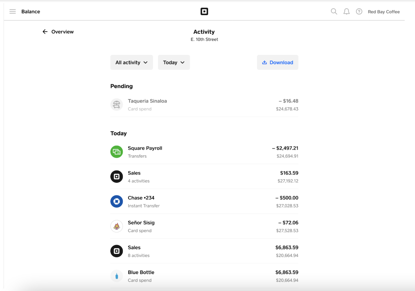Viewport: 415px width, 291px height.
Task: Click the – $2,497.21 payroll amount
Action: click(285, 148)
